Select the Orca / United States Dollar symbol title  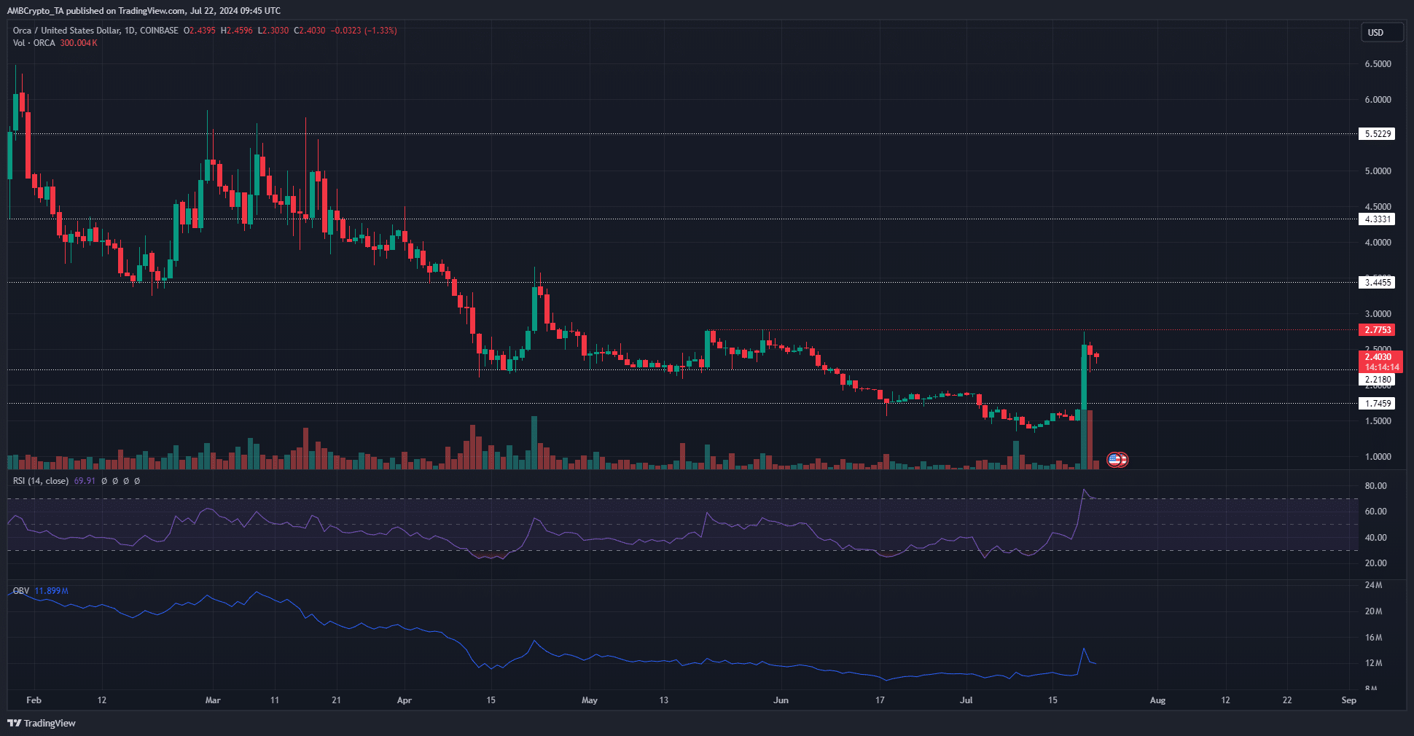click(x=66, y=31)
